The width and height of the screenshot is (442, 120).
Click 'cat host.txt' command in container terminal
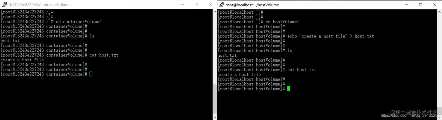104,55
